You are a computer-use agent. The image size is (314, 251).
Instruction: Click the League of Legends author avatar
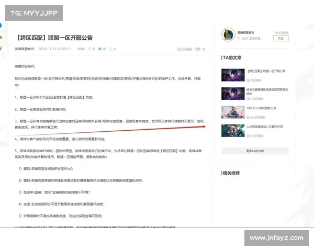(228, 35)
